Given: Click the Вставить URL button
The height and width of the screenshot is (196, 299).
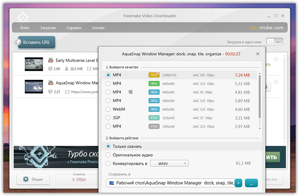Looking at the screenshot, I should (37, 42).
